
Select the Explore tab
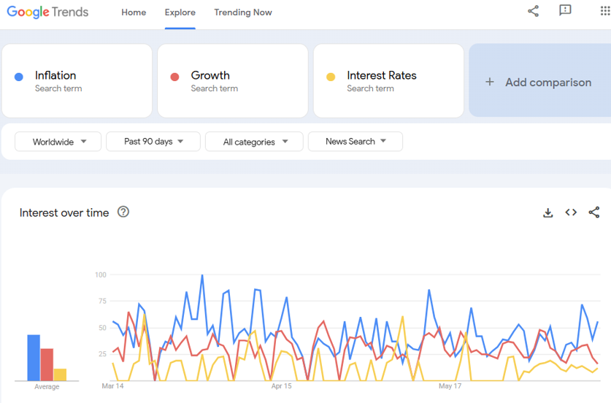point(180,12)
